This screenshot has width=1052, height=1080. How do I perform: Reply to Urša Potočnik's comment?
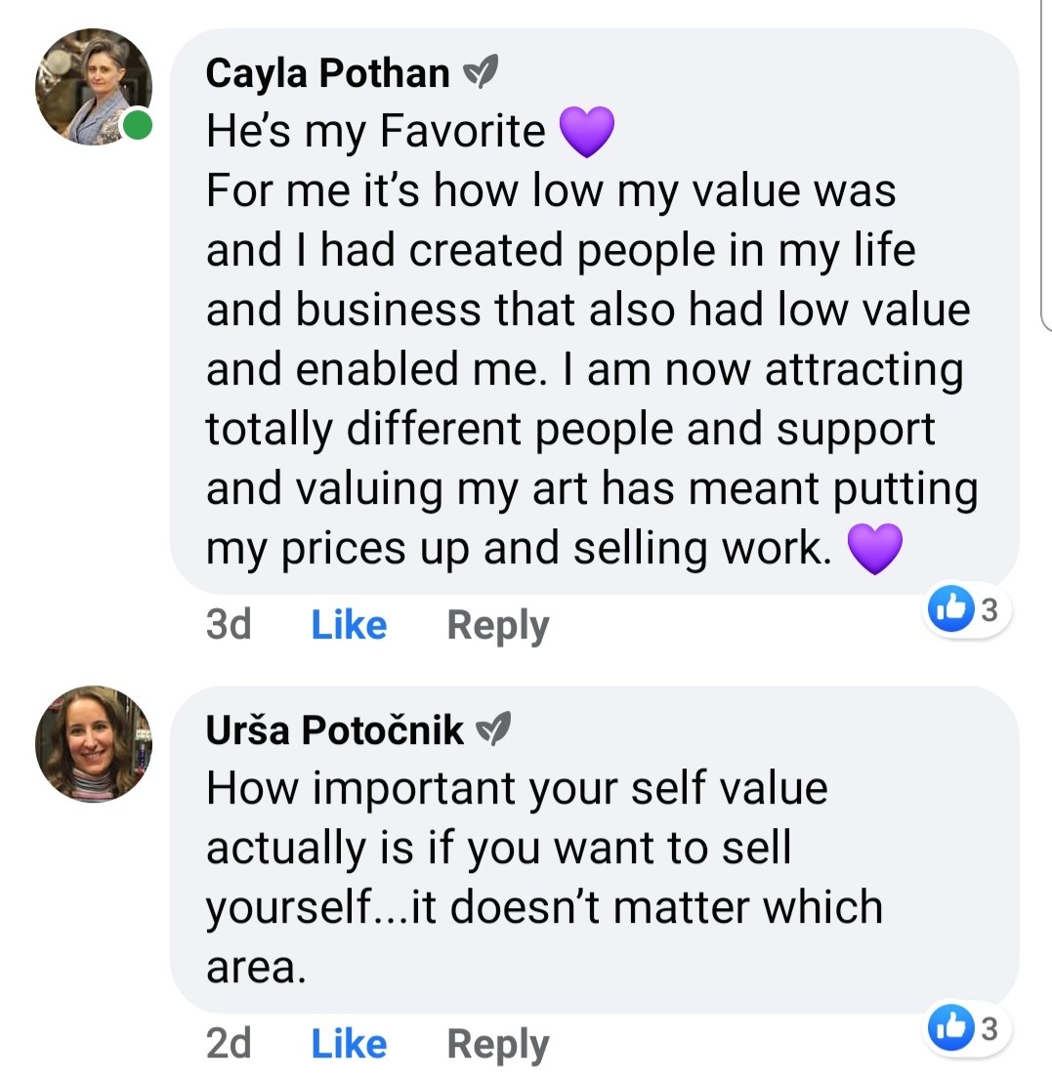click(497, 1044)
